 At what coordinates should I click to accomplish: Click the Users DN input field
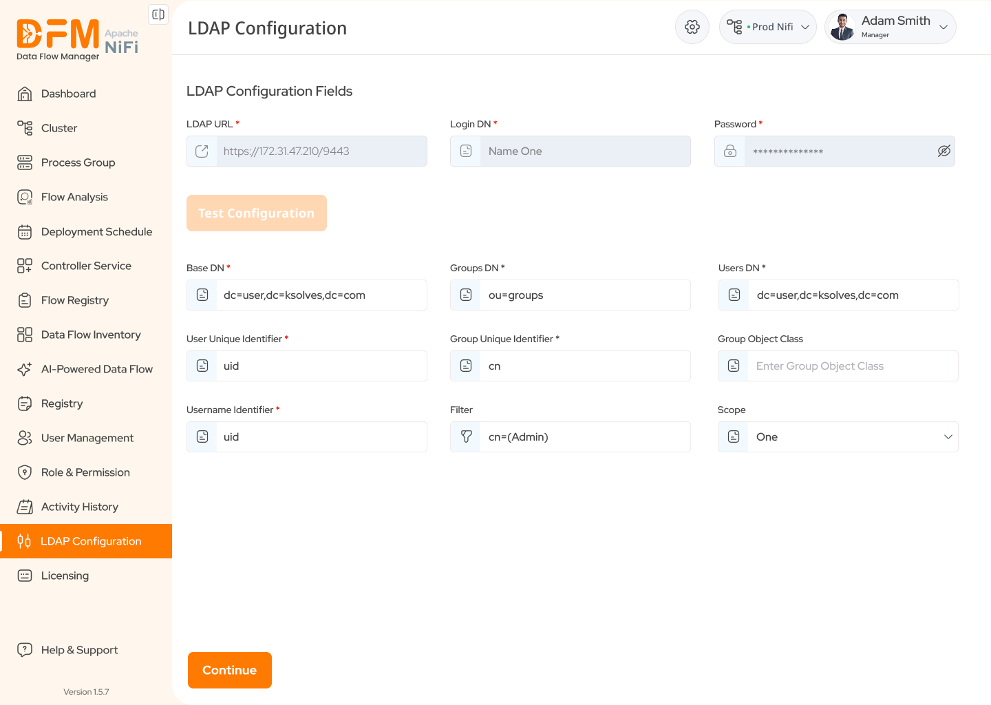click(839, 295)
